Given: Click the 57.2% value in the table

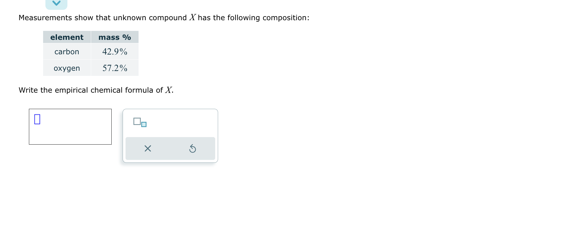Looking at the screenshot, I should point(115,68).
